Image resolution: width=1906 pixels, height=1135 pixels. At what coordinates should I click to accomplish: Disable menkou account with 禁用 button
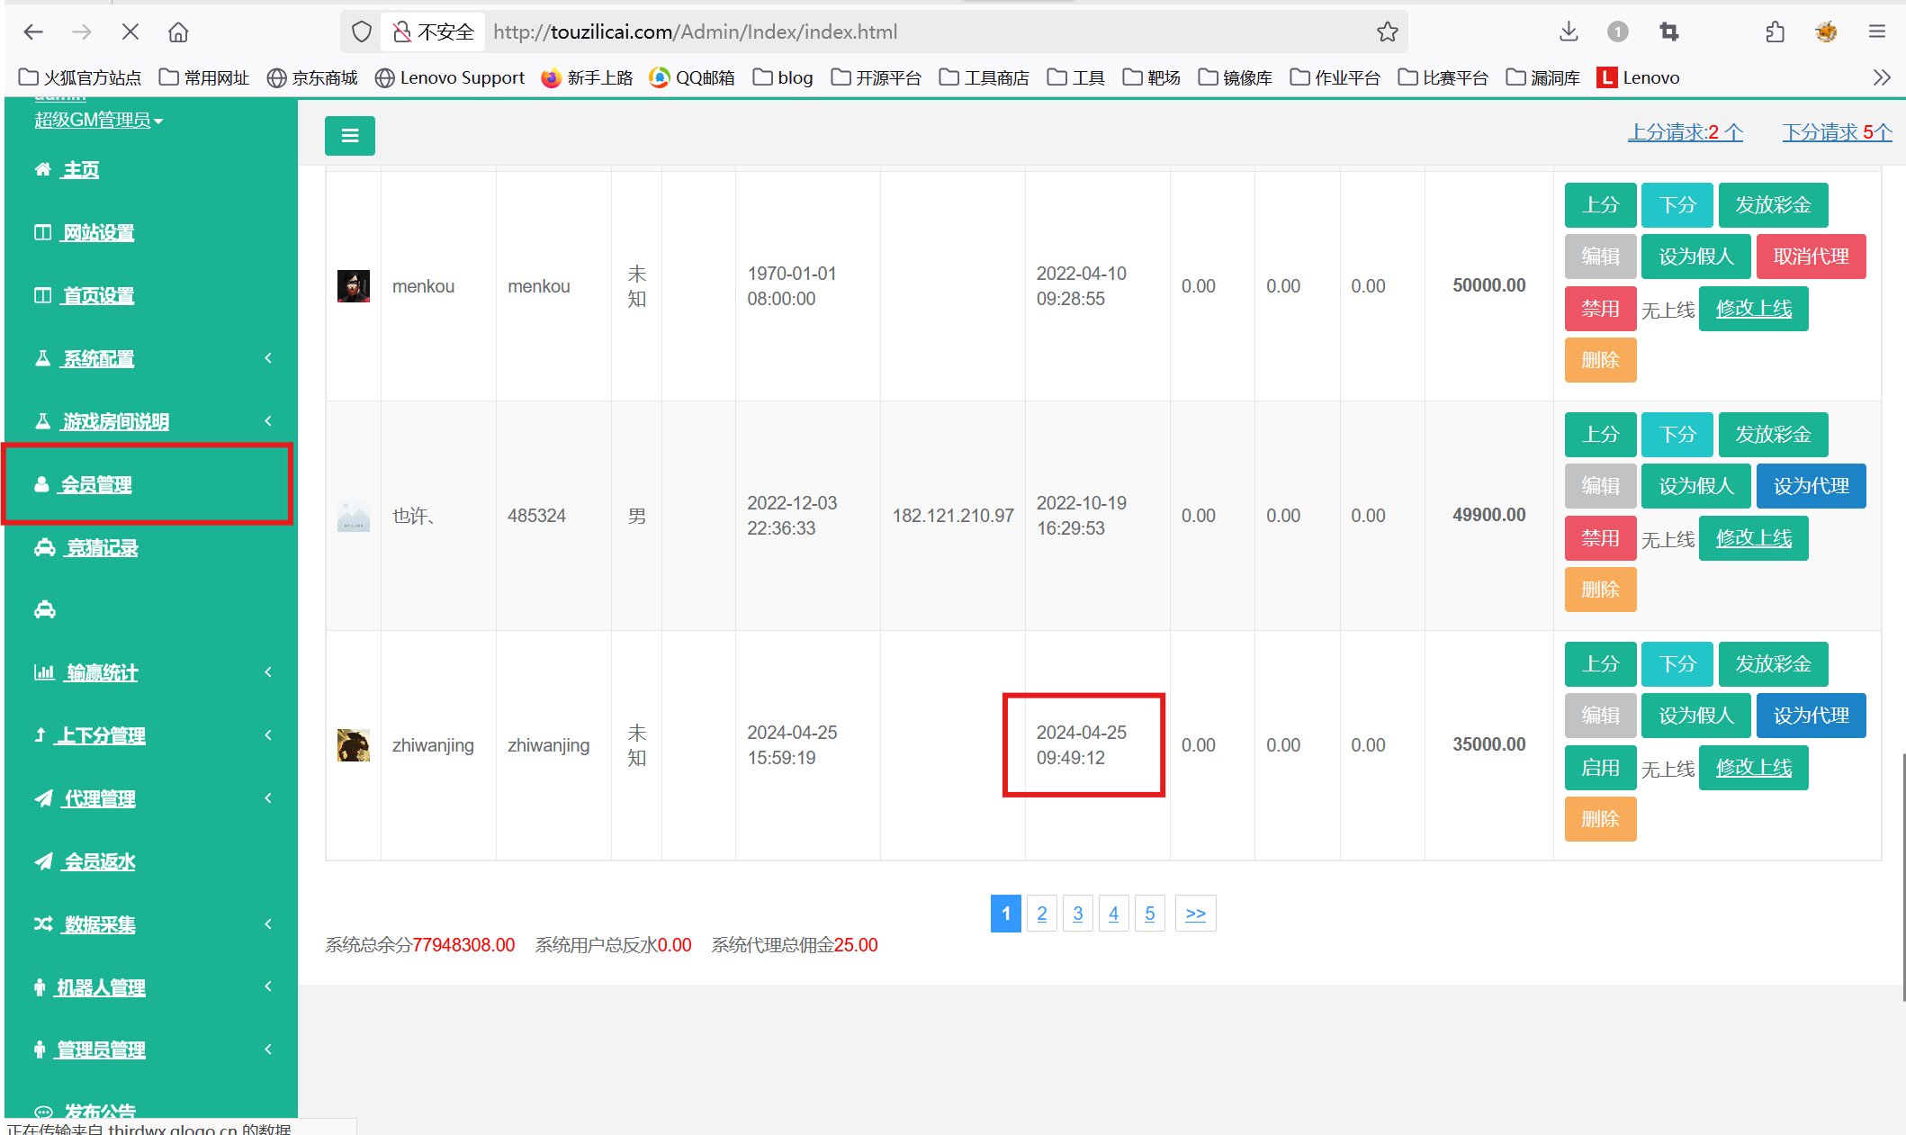1599,309
